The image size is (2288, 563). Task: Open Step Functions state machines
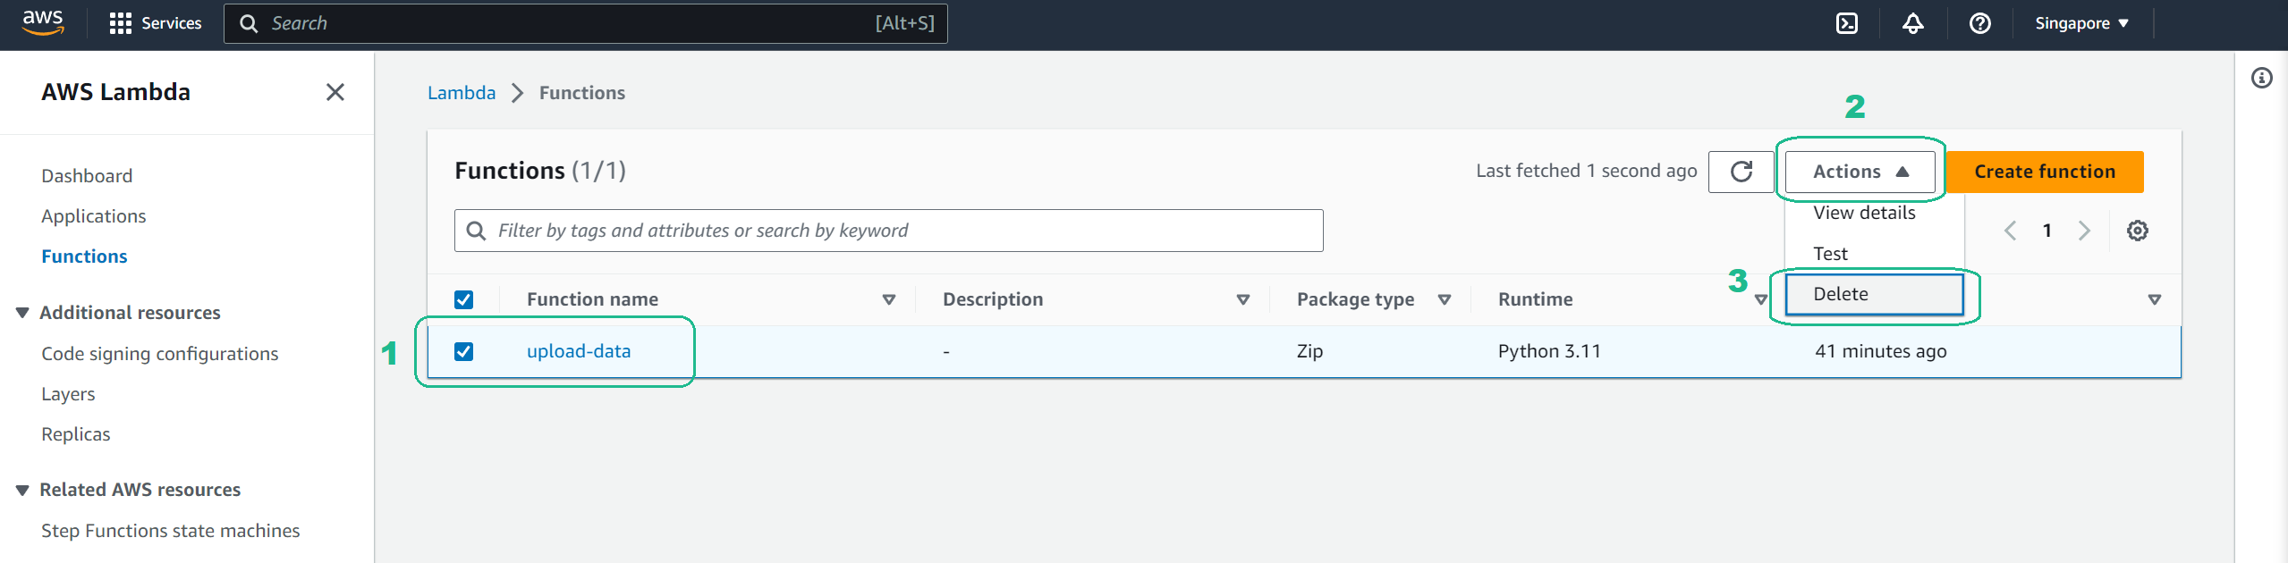171,531
